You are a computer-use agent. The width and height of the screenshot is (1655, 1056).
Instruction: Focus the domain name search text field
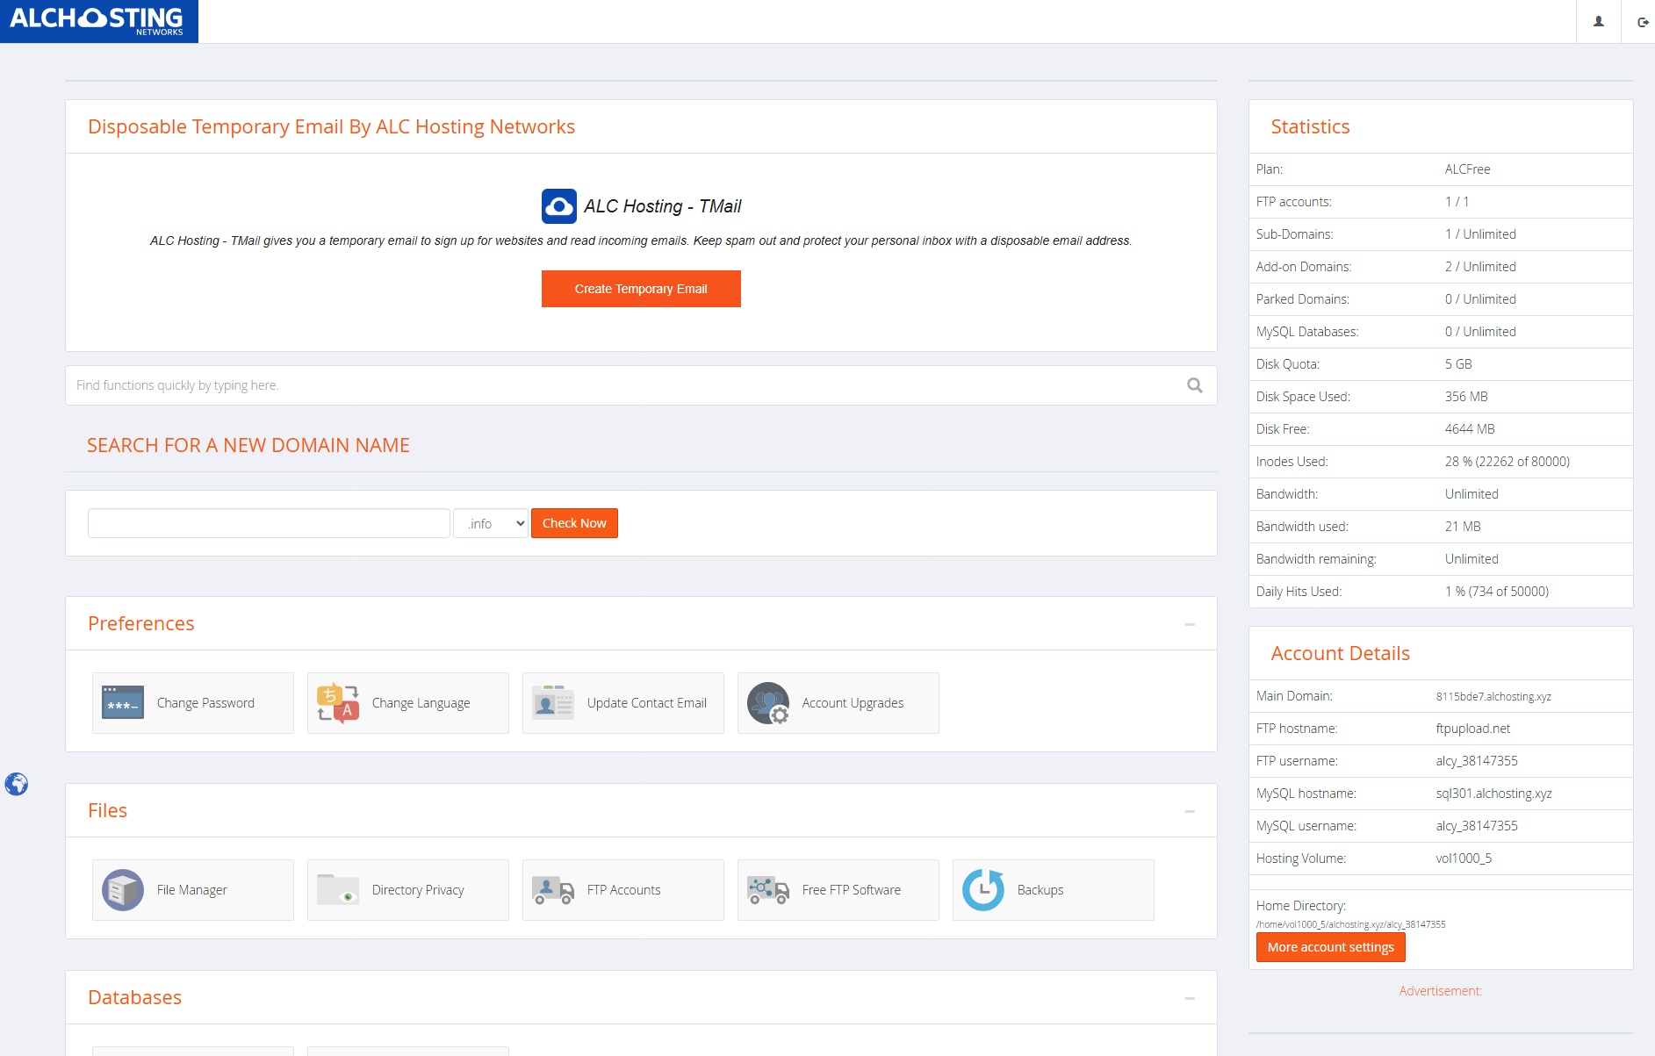[269, 524]
